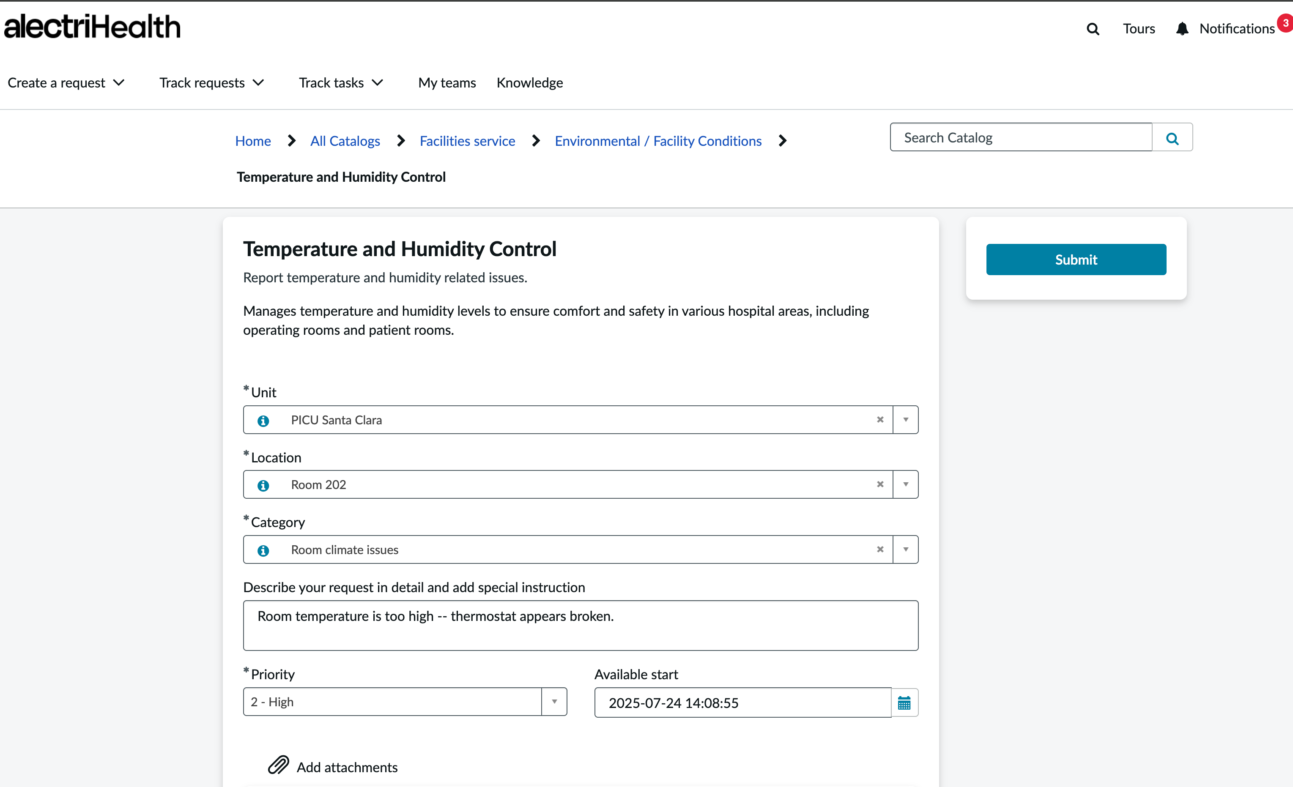The width and height of the screenshot is (1293, 787).
Task: Click Add attachments
Action: point(348,768)
